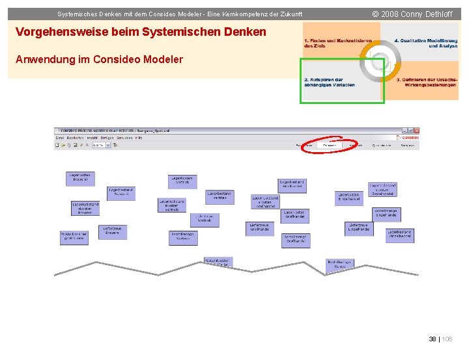Select the Bestellmenge Vertrieb factor box

tap(183, 238)
